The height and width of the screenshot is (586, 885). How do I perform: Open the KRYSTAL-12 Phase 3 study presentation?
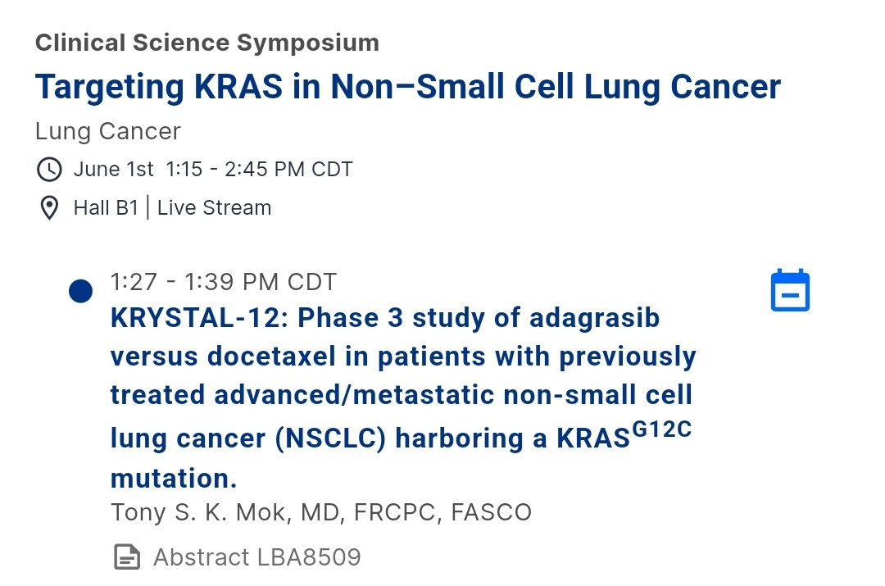pyautogui.click(x=403, y=398)
